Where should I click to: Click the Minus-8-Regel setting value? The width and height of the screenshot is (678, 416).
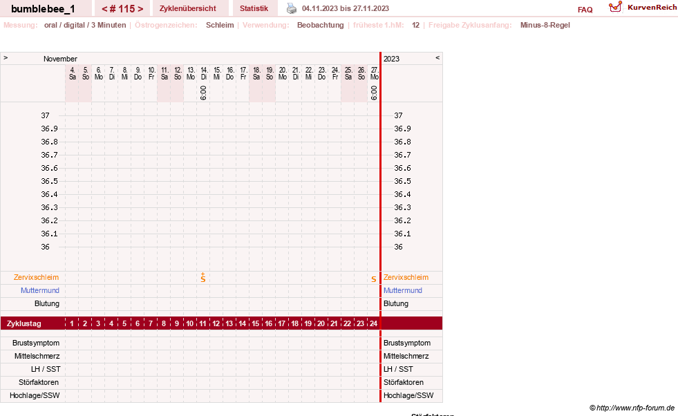[x=545, y=25]
